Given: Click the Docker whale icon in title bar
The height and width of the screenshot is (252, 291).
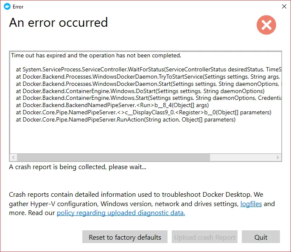Looking at the screenshot, I should 6,7.
